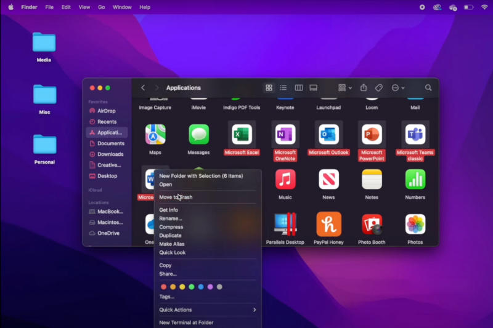The width and height of the screenshot is (493, 328).
Task: Open Downloads in the Finder sidebar
Action: [110, 154]
